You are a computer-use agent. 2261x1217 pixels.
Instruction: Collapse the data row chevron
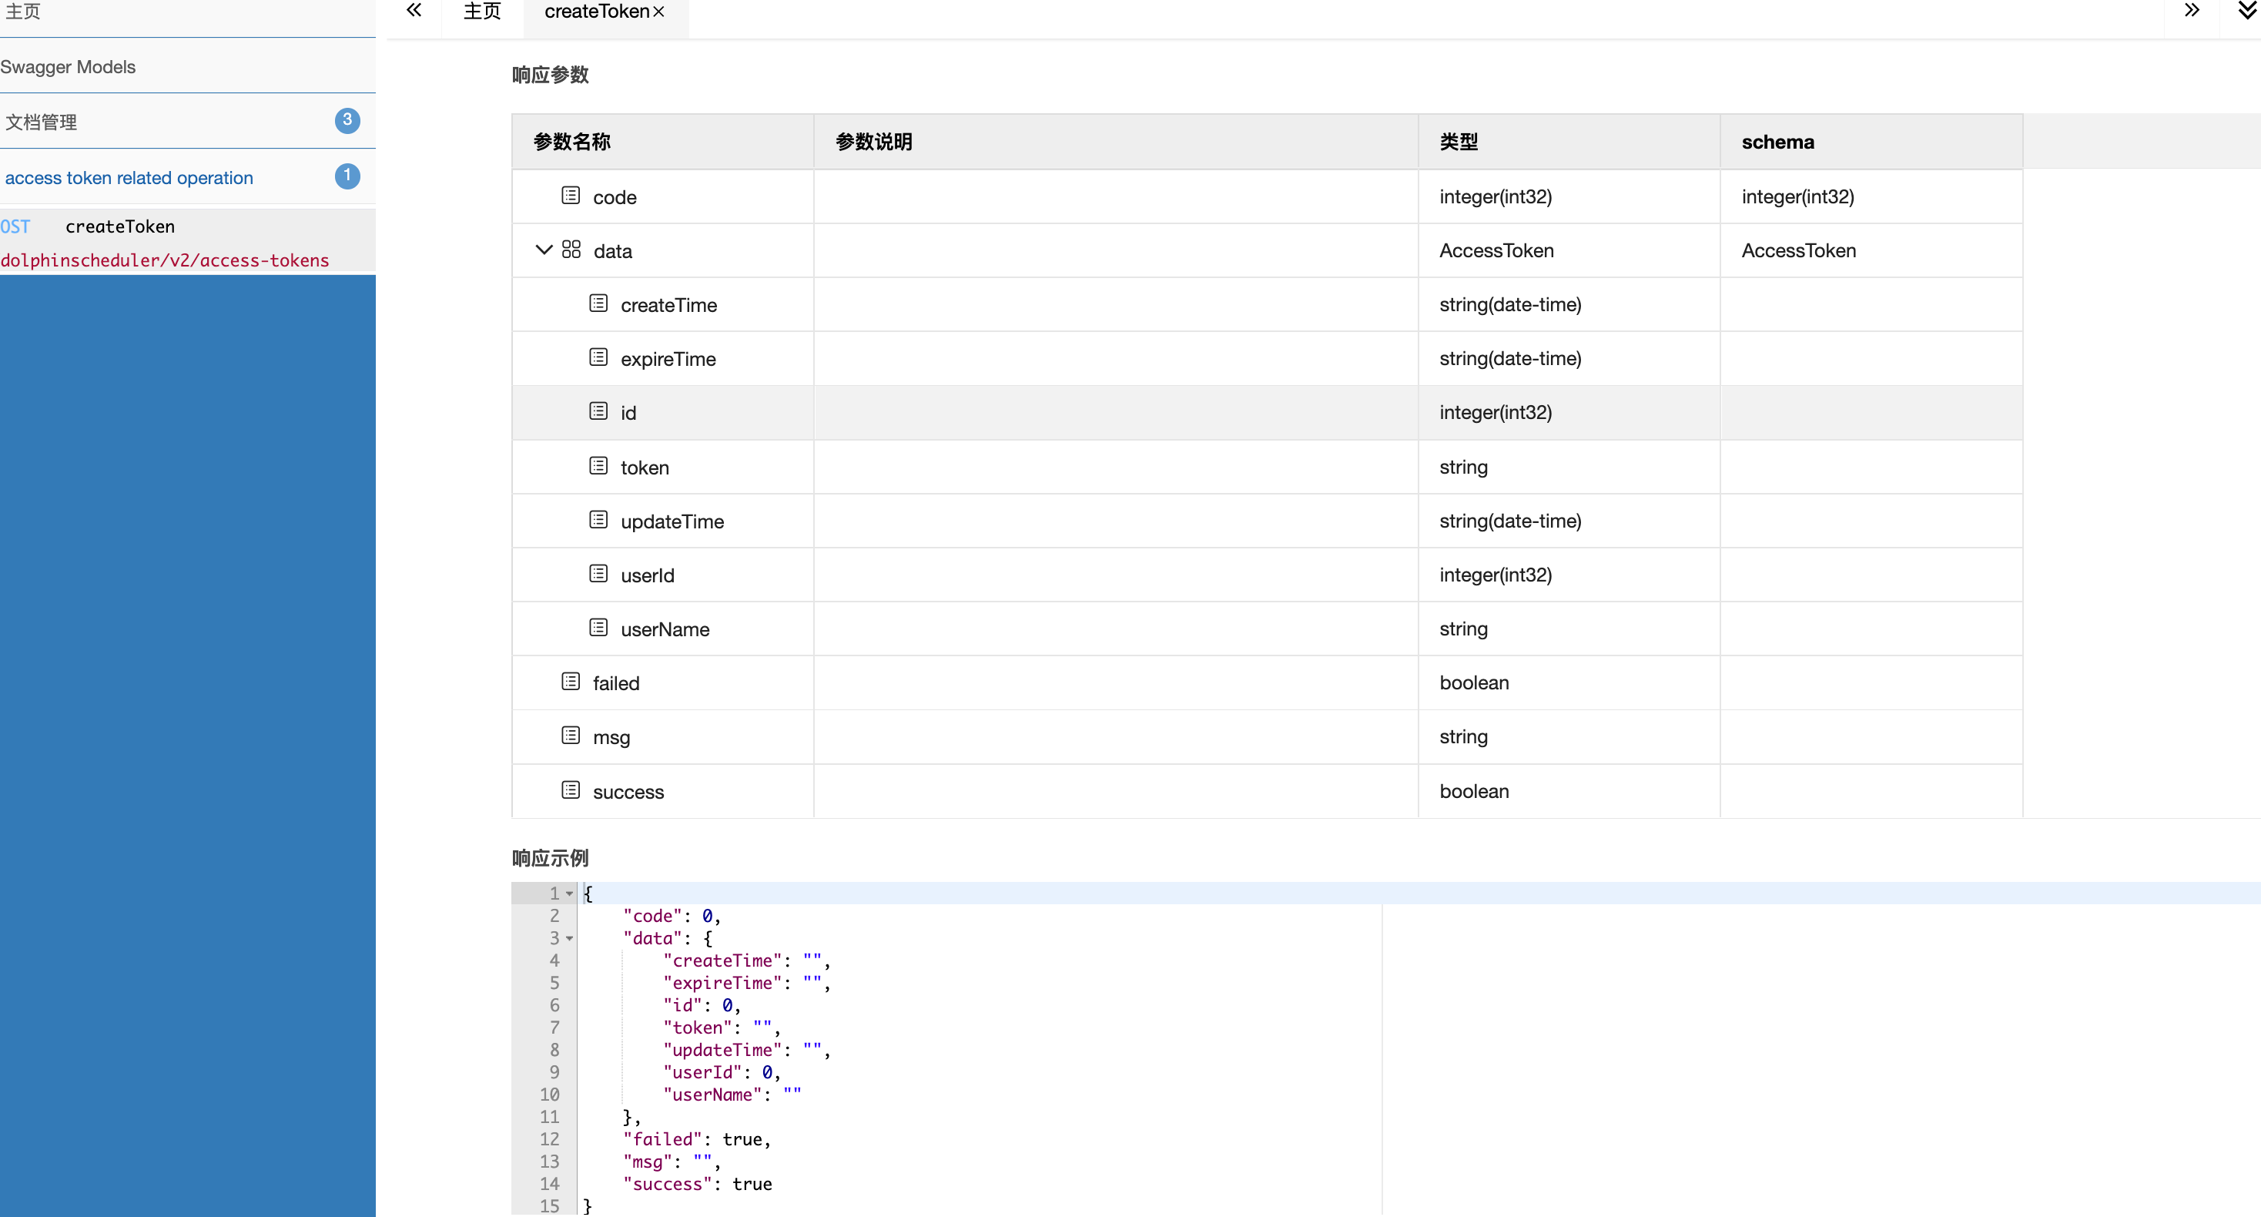544,250
